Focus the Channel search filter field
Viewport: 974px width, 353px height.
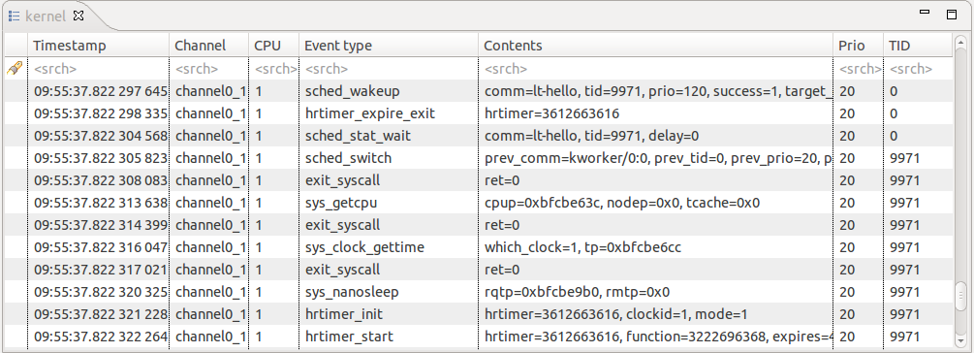209,68
